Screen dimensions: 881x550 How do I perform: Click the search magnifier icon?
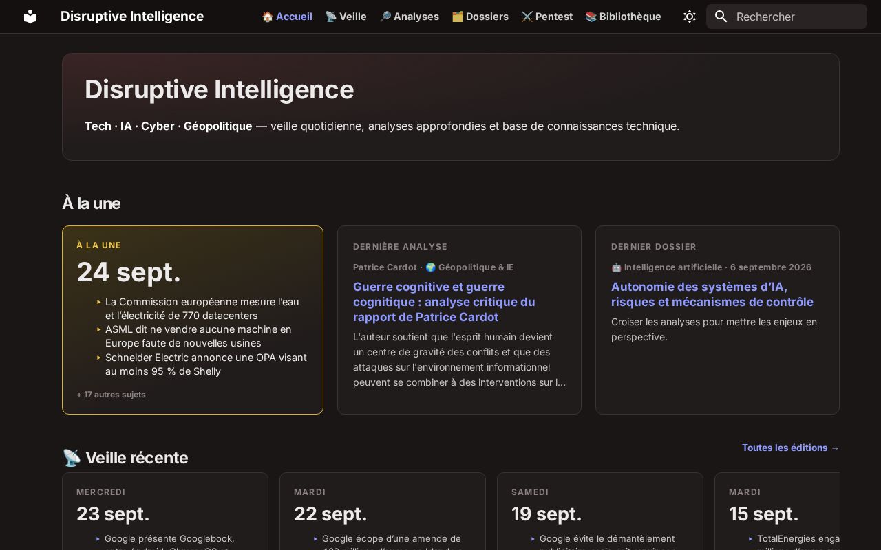721,16
